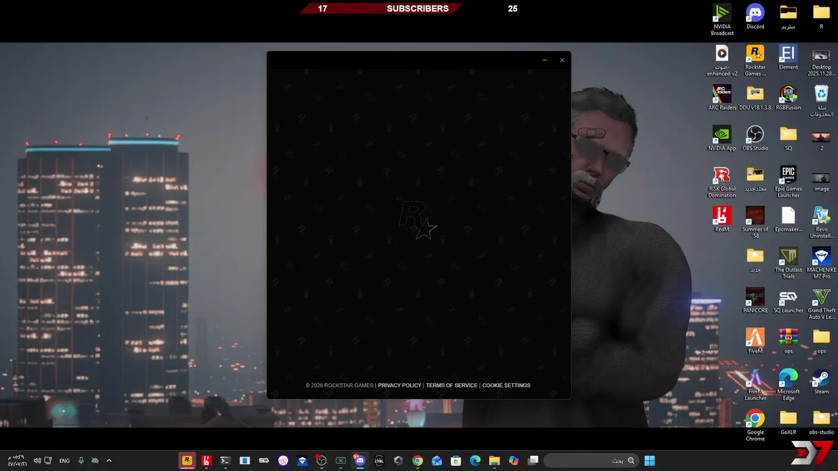Select the folder named R on desktop
This screenshot has width=838, height=471.
click(821, 17)
